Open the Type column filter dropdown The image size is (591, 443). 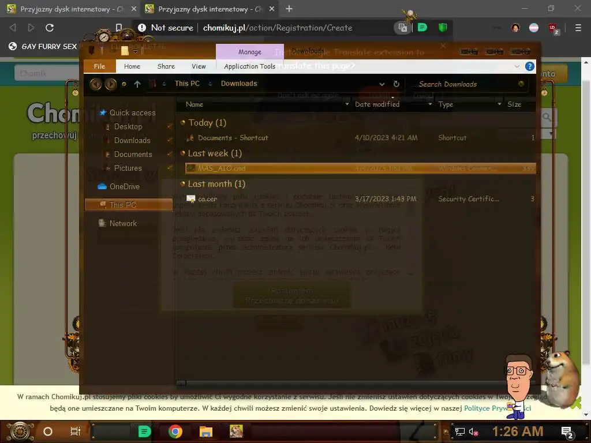(499, 104)
